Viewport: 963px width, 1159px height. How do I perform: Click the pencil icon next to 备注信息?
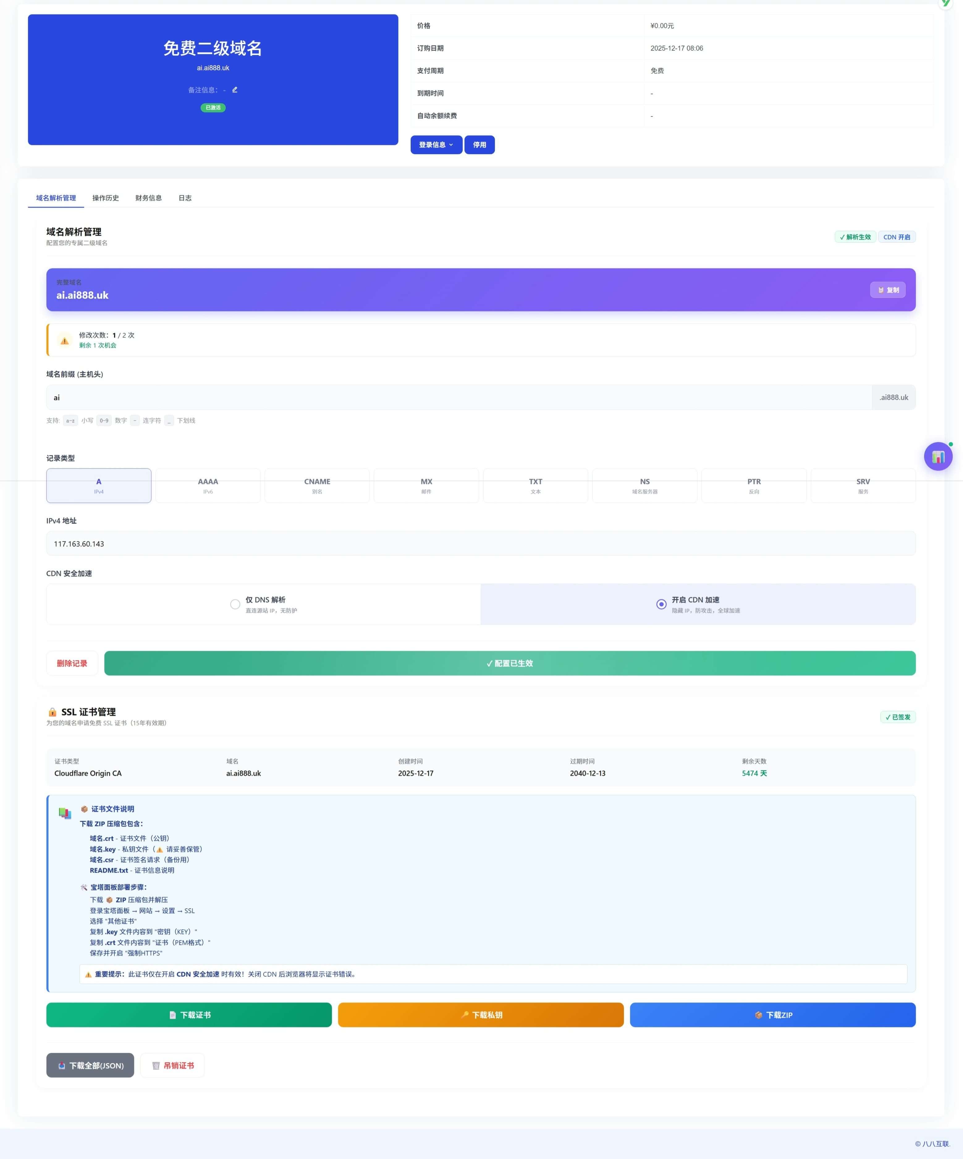click(234, 89)
